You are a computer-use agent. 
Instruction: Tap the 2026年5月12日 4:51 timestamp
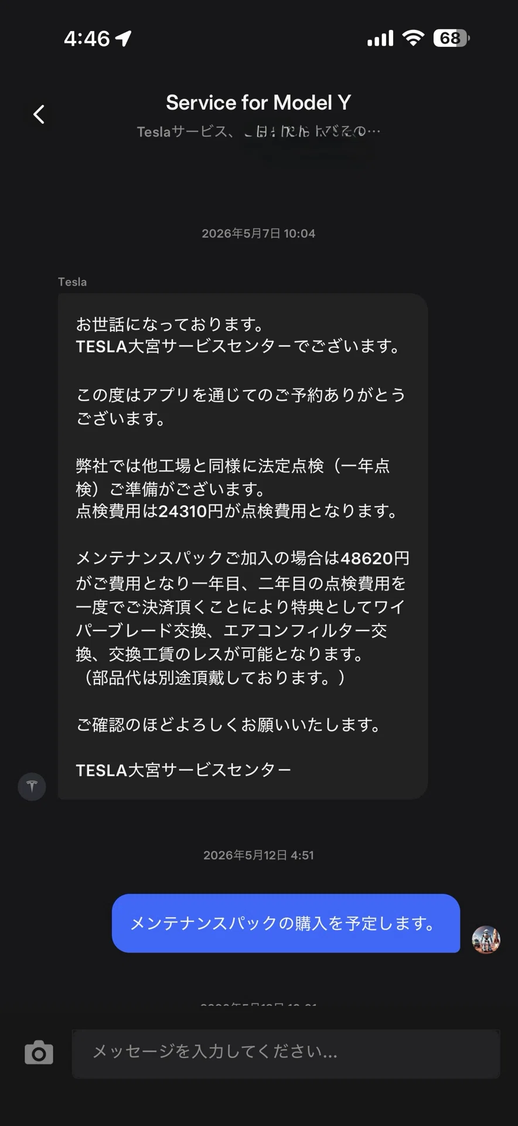[x=258, y=855]
